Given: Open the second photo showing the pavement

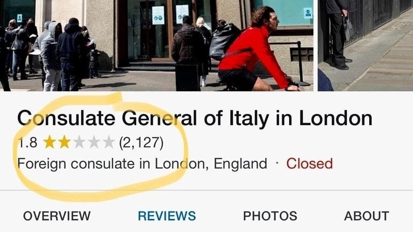Looking at the screenshot, I should coord(366,45).
